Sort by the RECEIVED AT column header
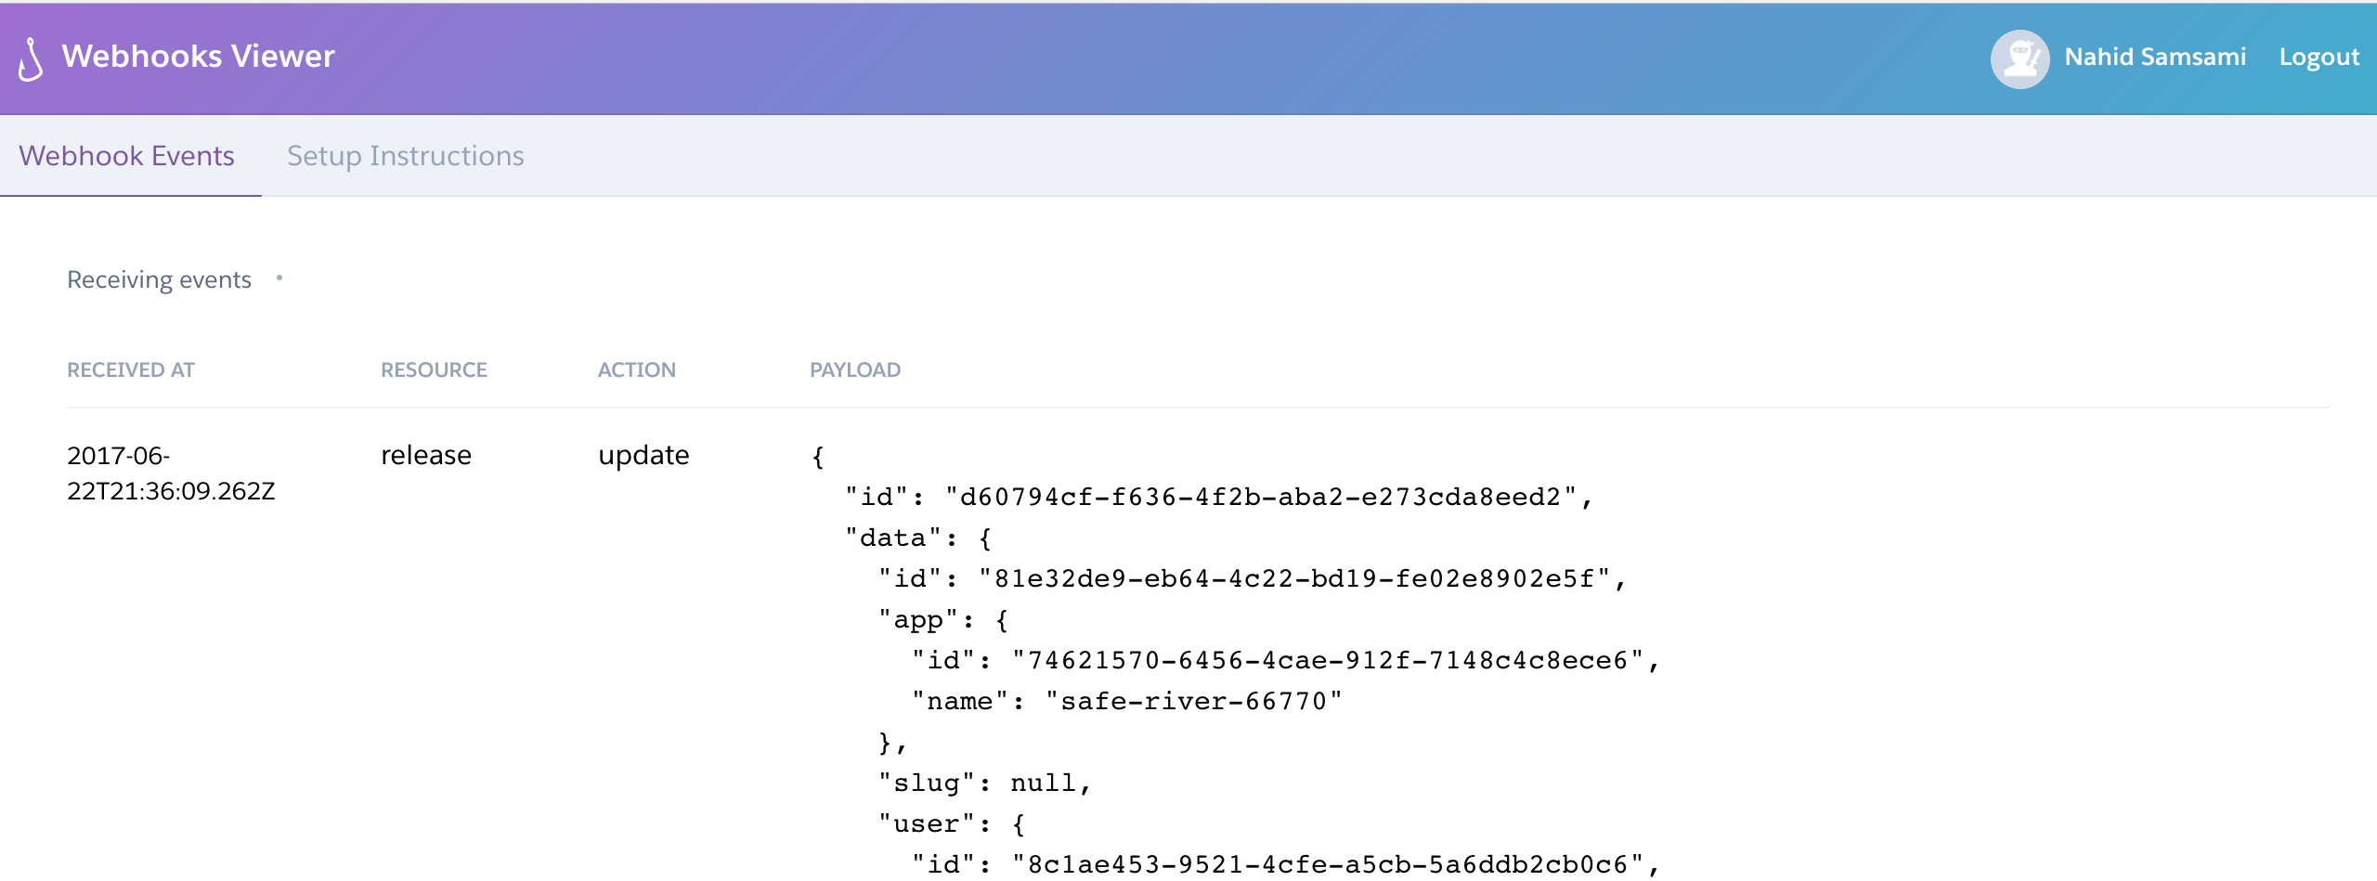2377x881 pixels. (130, 369)
